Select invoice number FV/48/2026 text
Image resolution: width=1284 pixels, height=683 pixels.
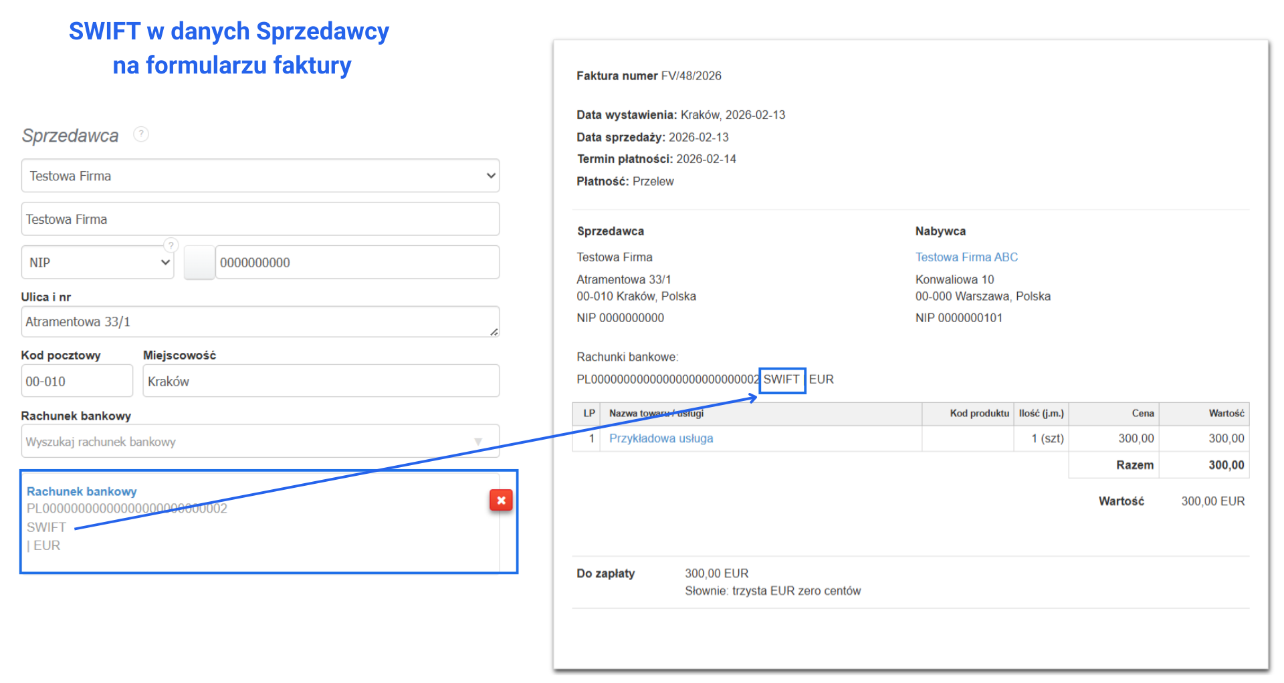click(x=691, y=76)
